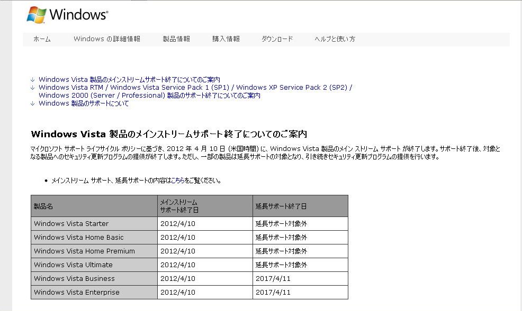Click 延長サポート対象外 in the Home Premium row
522x311 pixels.
pos(281,251)
